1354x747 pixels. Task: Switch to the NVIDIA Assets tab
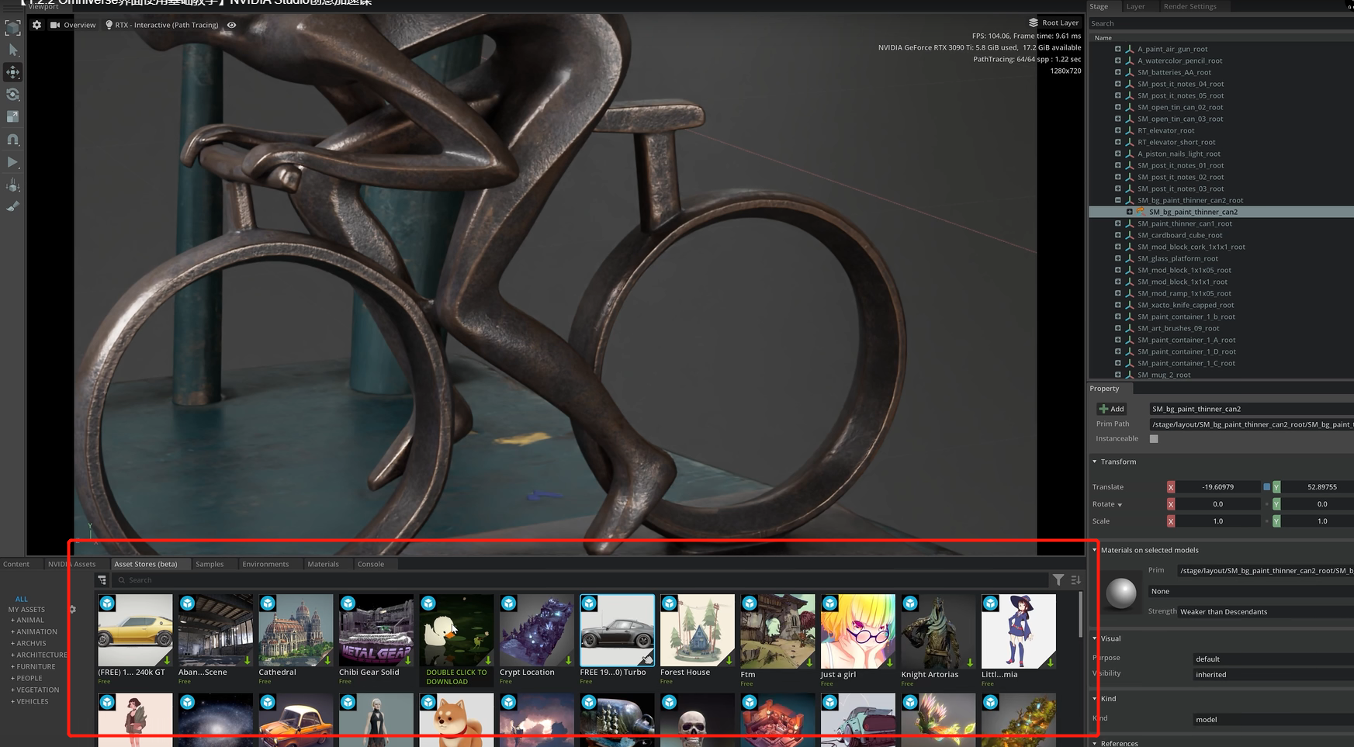71,564
